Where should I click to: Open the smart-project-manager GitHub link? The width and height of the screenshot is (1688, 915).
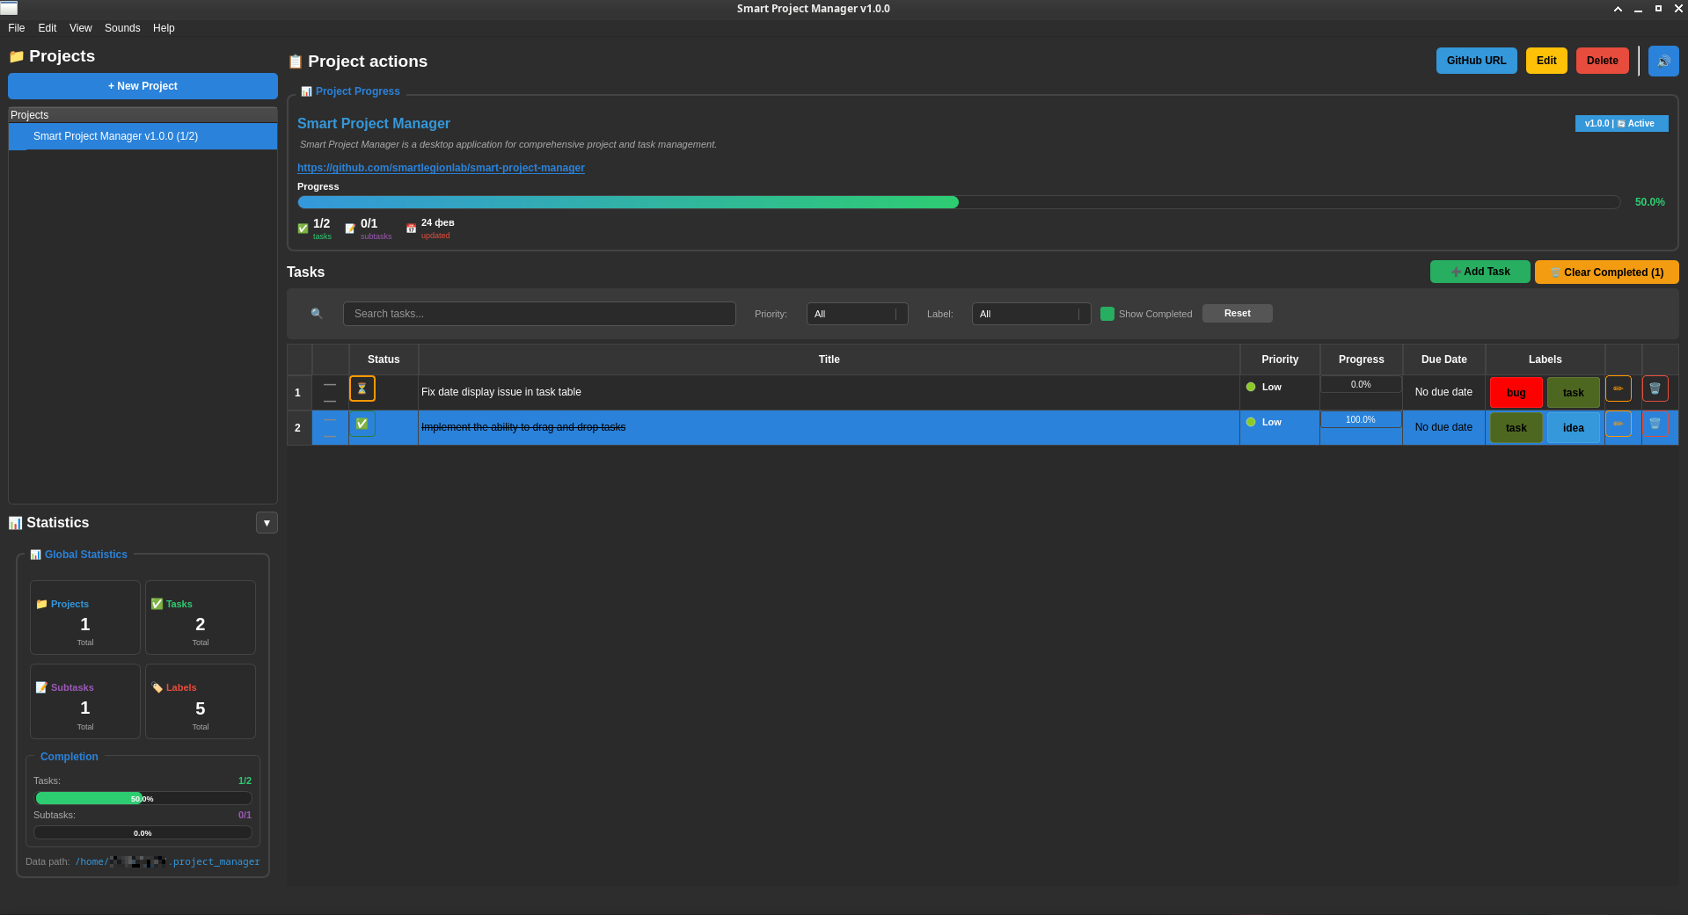tap(441, 168)
